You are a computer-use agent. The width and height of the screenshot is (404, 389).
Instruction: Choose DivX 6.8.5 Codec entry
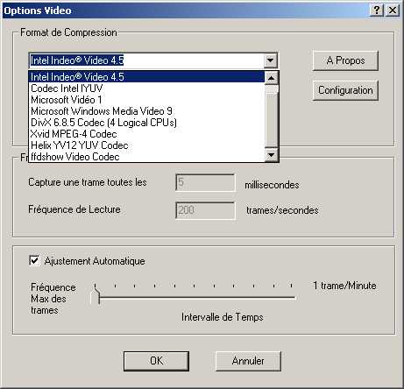click(x=147, y=123)
